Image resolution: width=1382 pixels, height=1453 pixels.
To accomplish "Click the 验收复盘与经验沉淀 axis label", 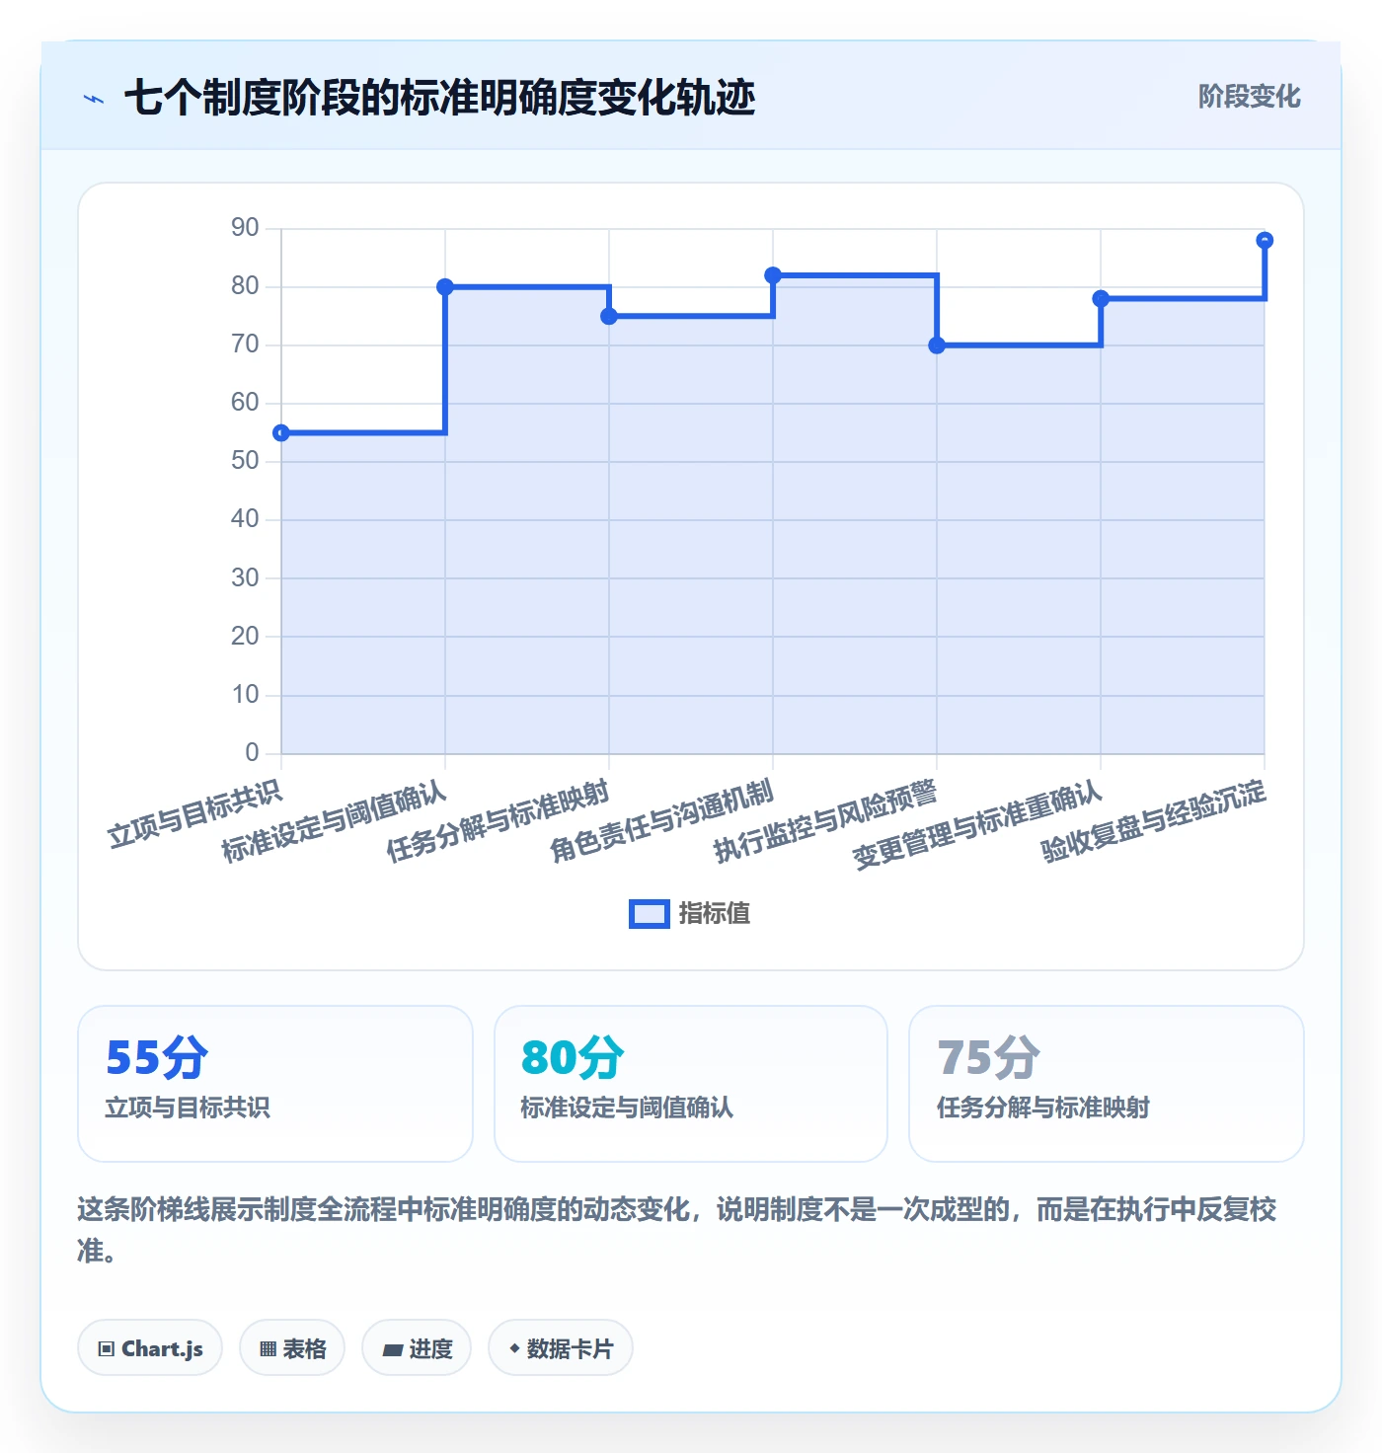I will 1153,822.
